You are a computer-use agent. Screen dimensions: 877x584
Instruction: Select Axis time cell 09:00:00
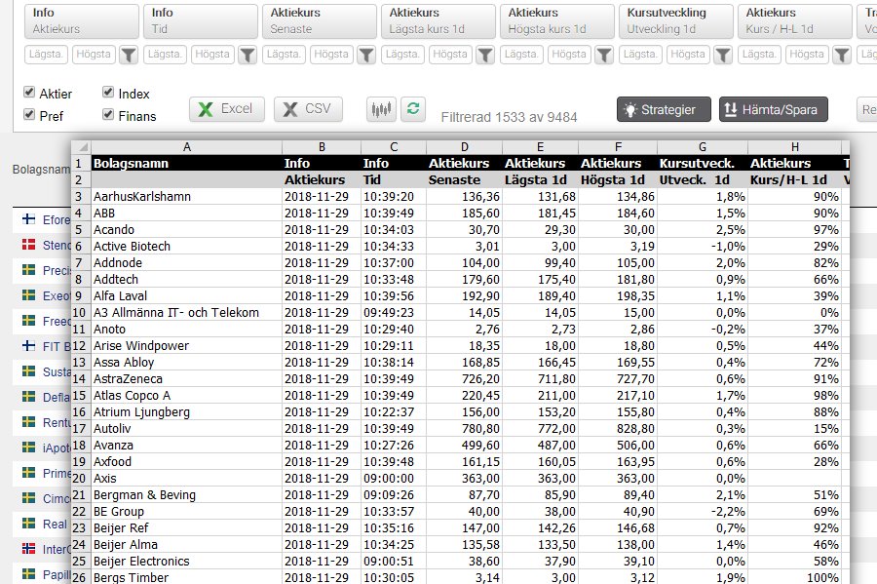(x=394, y=479)
